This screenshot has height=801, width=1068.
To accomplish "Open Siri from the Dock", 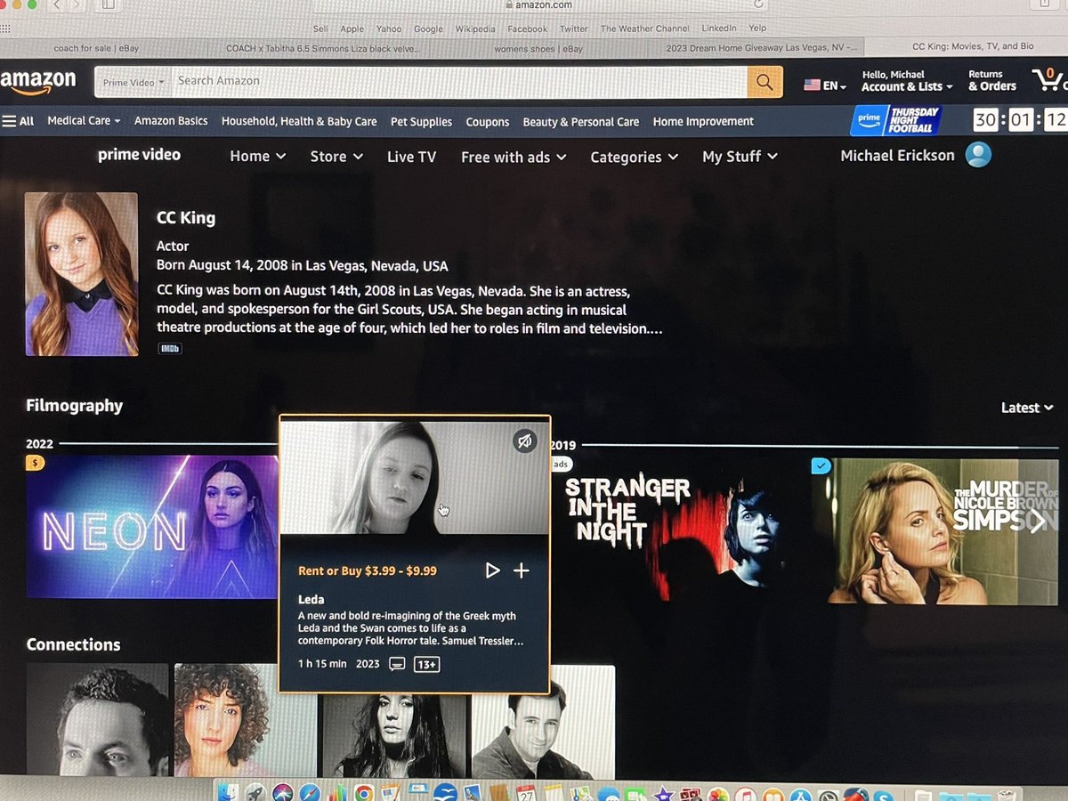I will (x=283, y=792).
